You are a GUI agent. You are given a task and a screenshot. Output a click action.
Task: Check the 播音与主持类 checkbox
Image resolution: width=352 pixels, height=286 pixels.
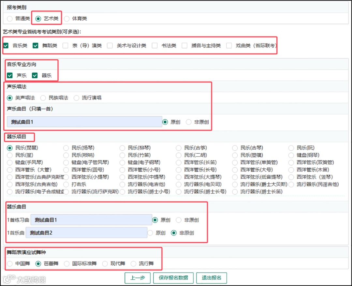coord(184,46)
